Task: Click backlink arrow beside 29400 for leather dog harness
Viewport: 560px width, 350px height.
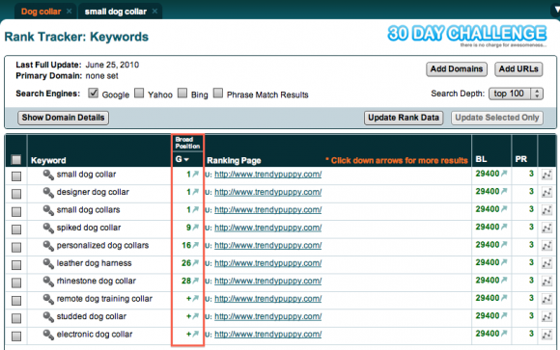Action: tap(504, 262)
